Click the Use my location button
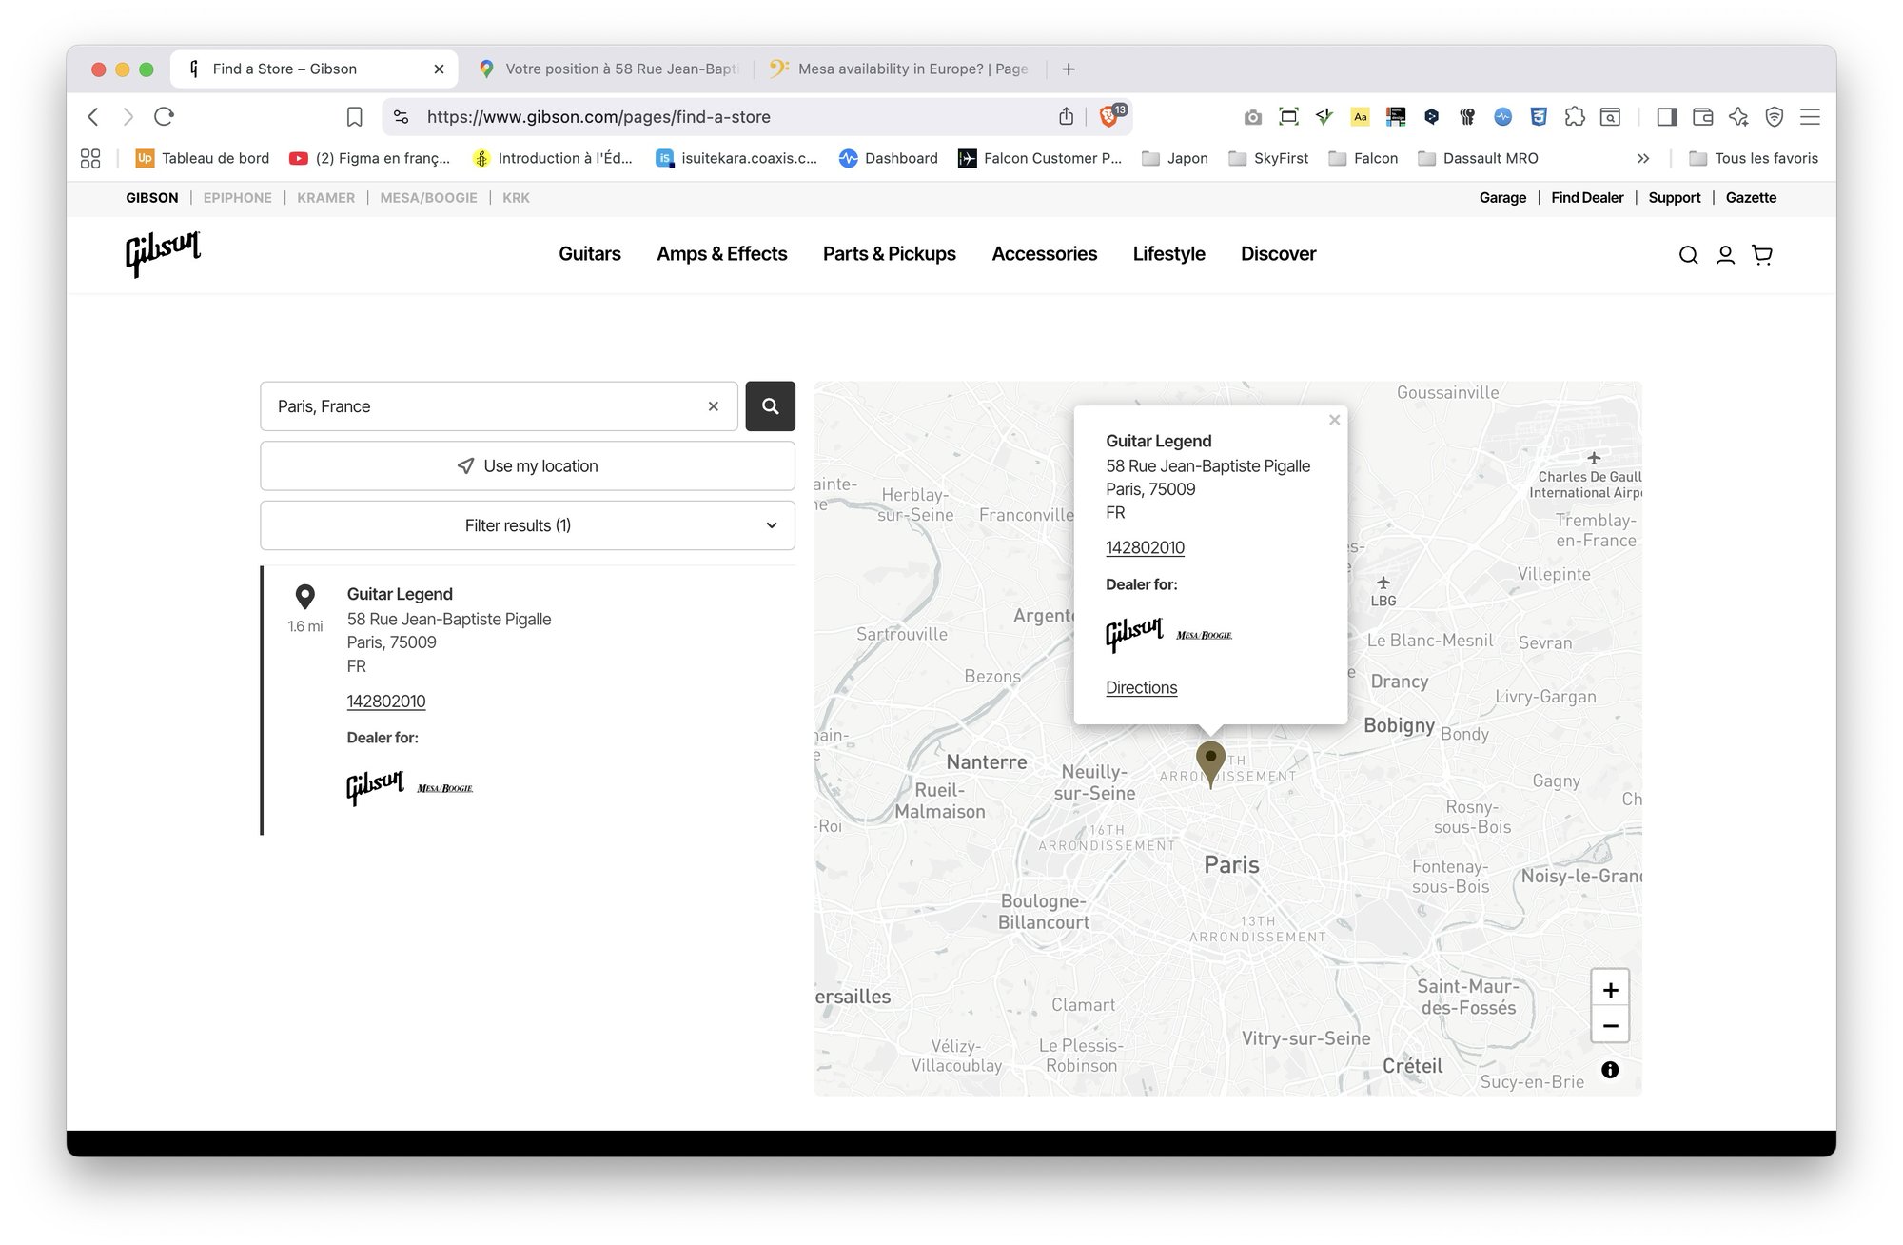The width and height of the screenshot is (1903, 1245). (x=527, y=466)
